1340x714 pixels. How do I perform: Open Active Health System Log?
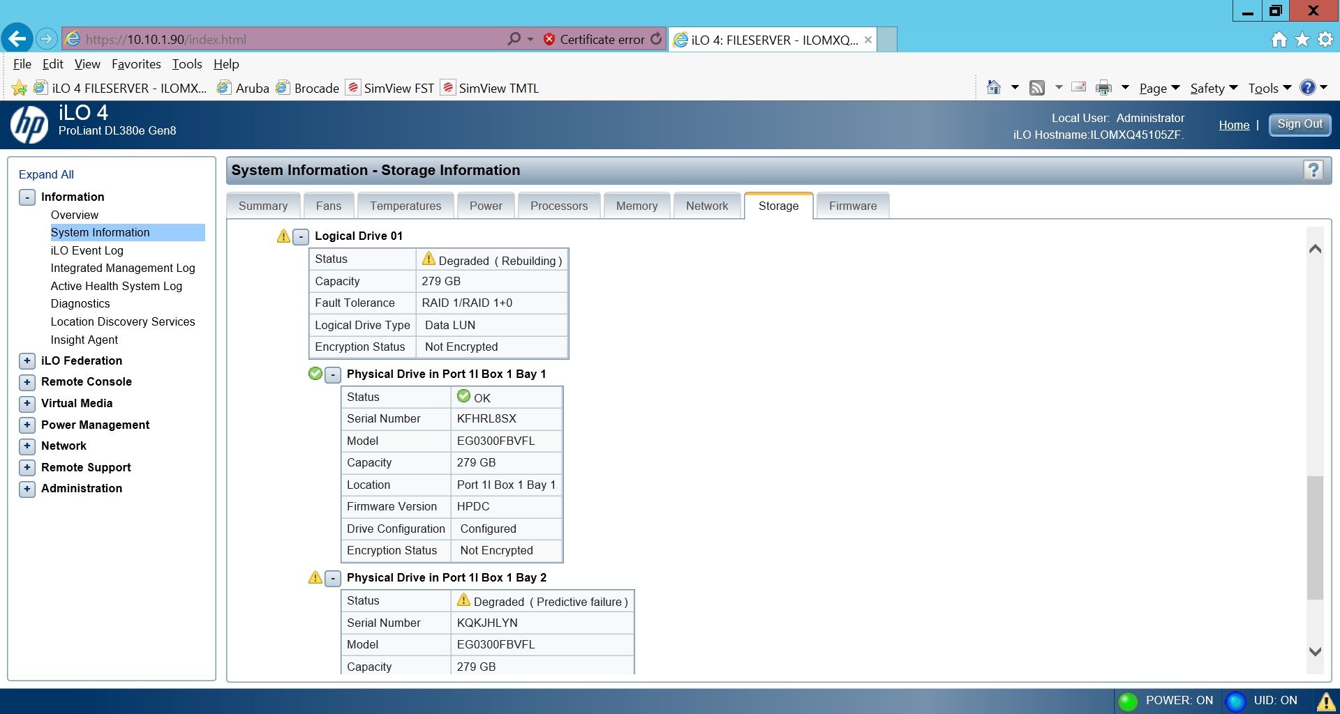pos(116,286)
